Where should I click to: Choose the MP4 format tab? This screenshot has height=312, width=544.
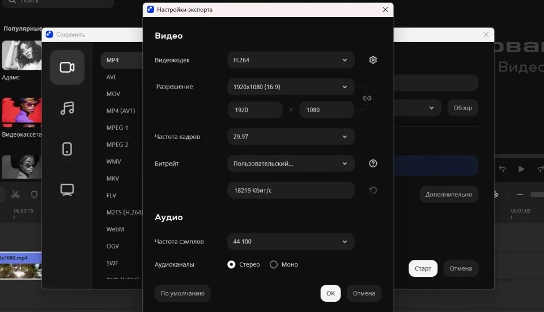point(121,60)
